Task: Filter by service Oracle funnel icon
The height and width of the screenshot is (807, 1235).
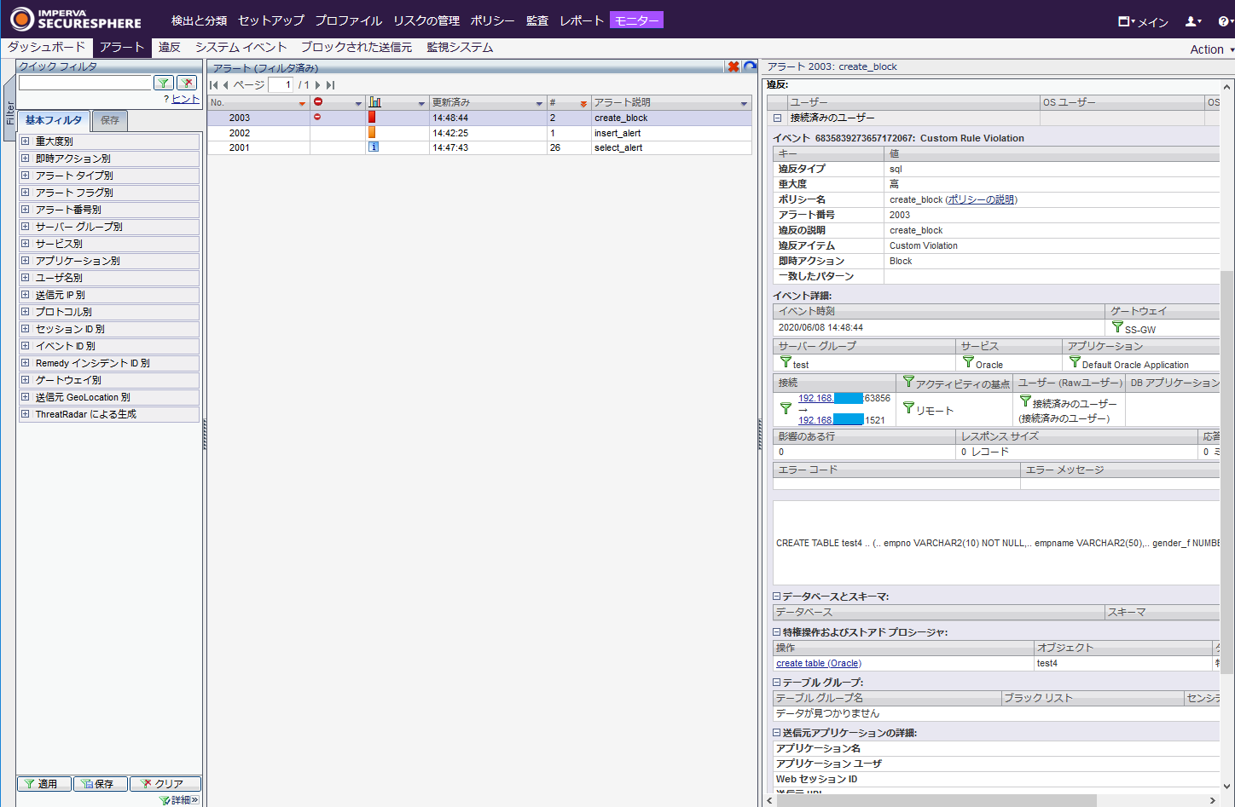Action: coord(968,361)
